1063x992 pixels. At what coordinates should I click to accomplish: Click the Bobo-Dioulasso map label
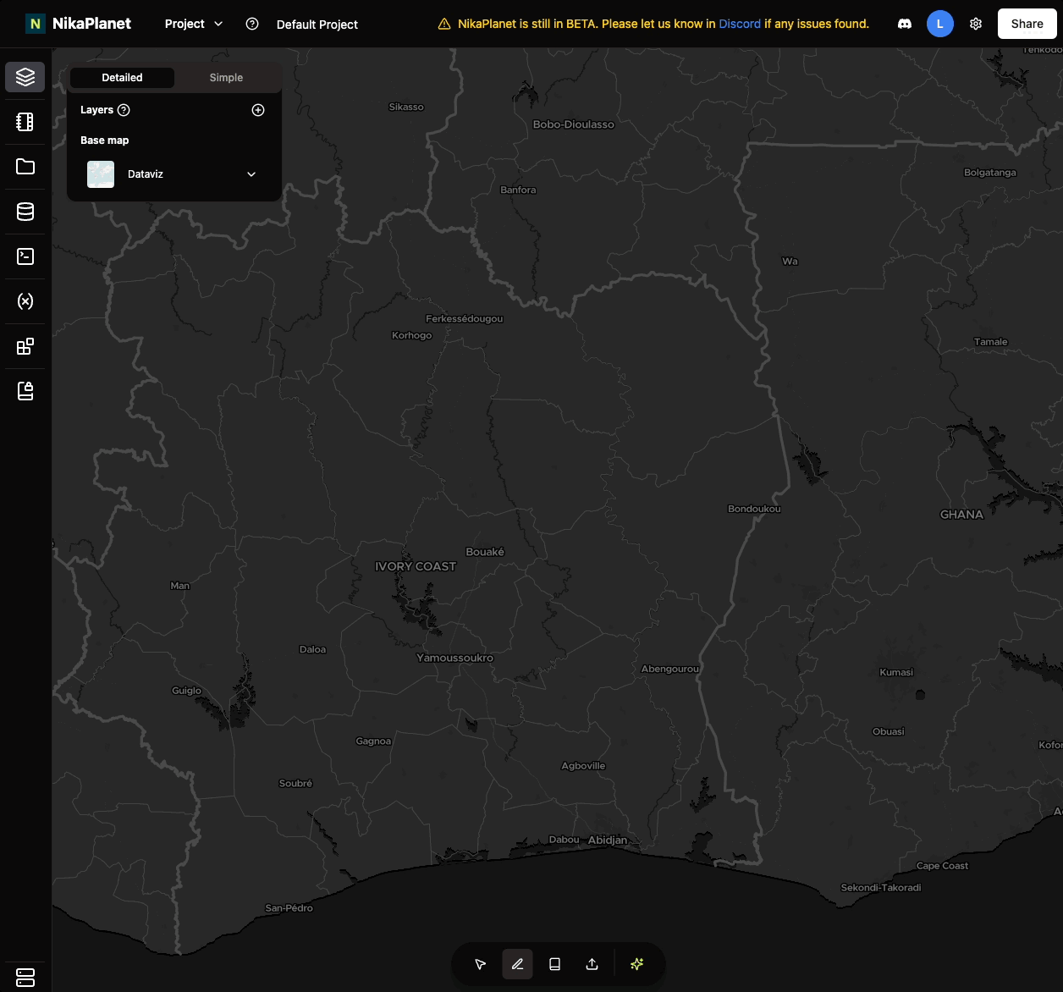[574, 124]
